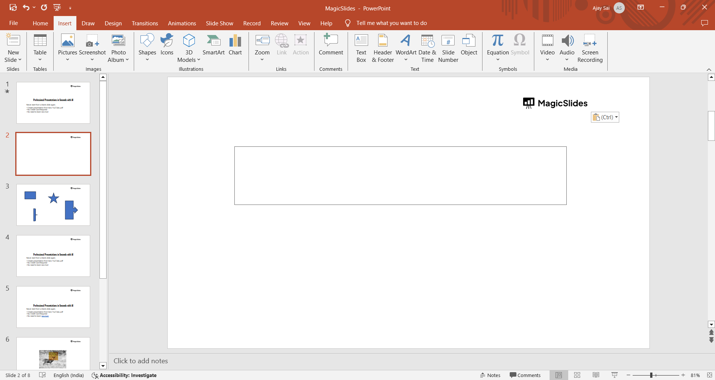Toggle the Comments pane in status bar
Screen dimensions: 715x380
click(x=525, y=375)
